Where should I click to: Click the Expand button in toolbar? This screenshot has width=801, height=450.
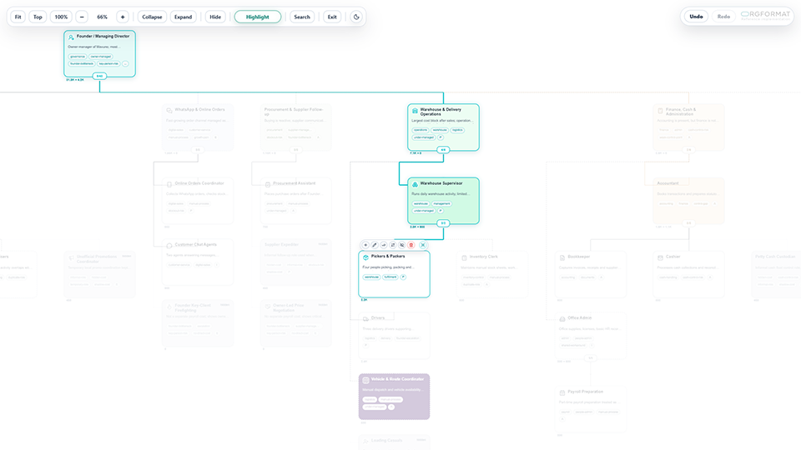click(x=183, y=17)
